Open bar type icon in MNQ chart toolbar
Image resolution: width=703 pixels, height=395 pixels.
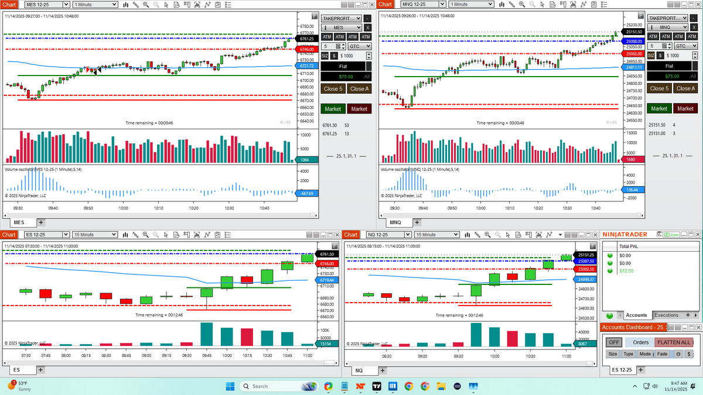tap(501, 5)
